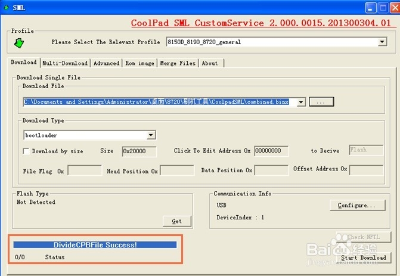Click the green arrow Profile icon

[19, 43]
